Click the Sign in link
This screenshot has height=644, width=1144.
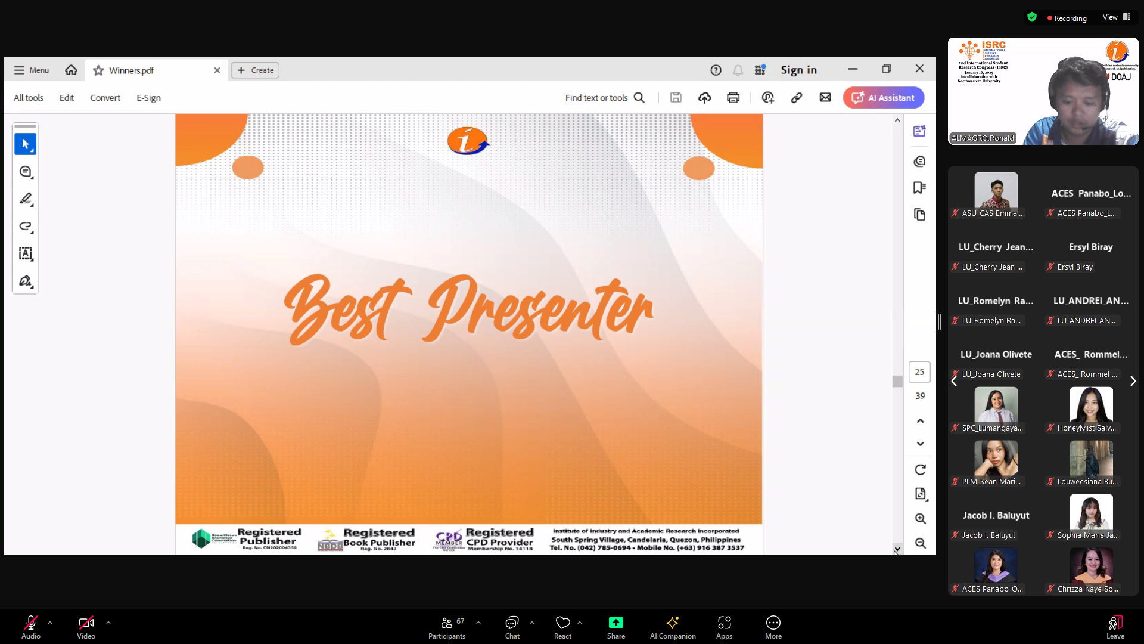[x=798, y=70]
